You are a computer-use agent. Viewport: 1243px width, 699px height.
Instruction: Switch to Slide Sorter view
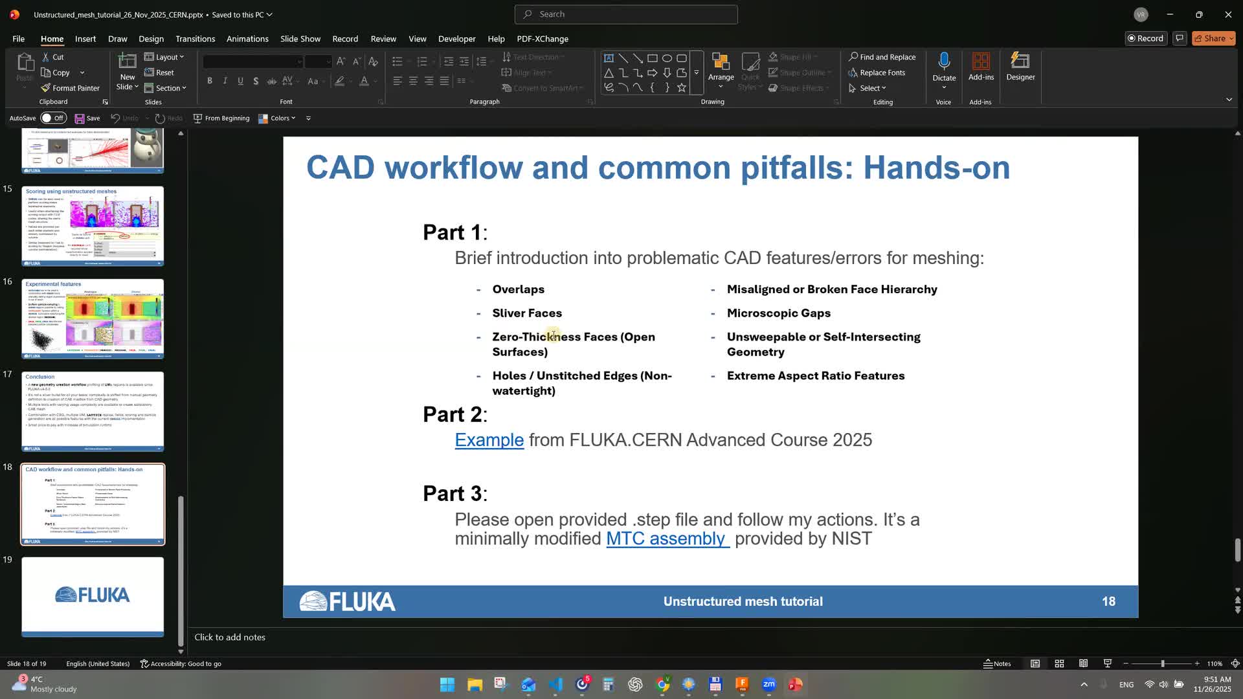1059,663
